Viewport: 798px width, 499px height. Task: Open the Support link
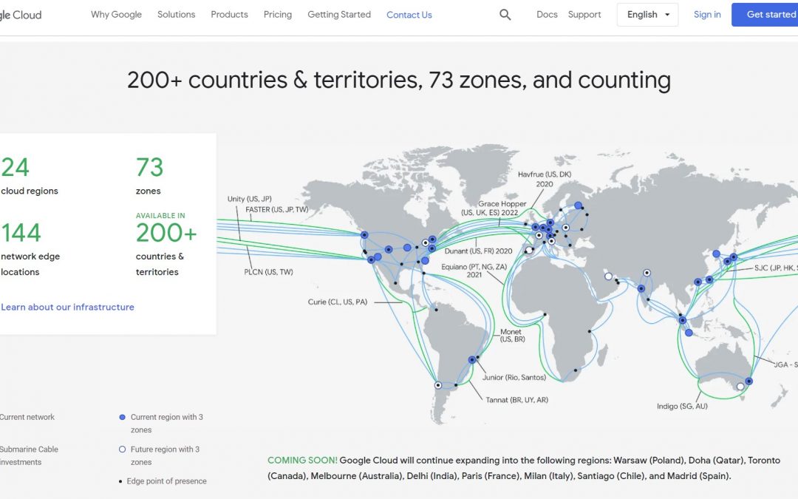[x=584, y=15]
